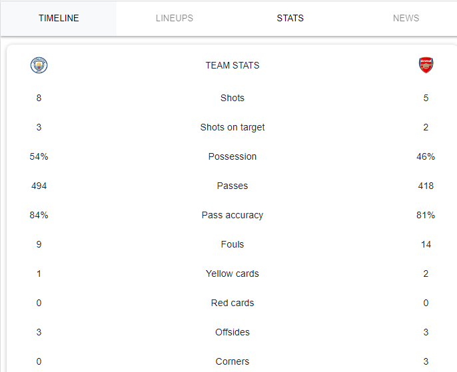Click the TEAM STATS heading

tap(232, 65)
